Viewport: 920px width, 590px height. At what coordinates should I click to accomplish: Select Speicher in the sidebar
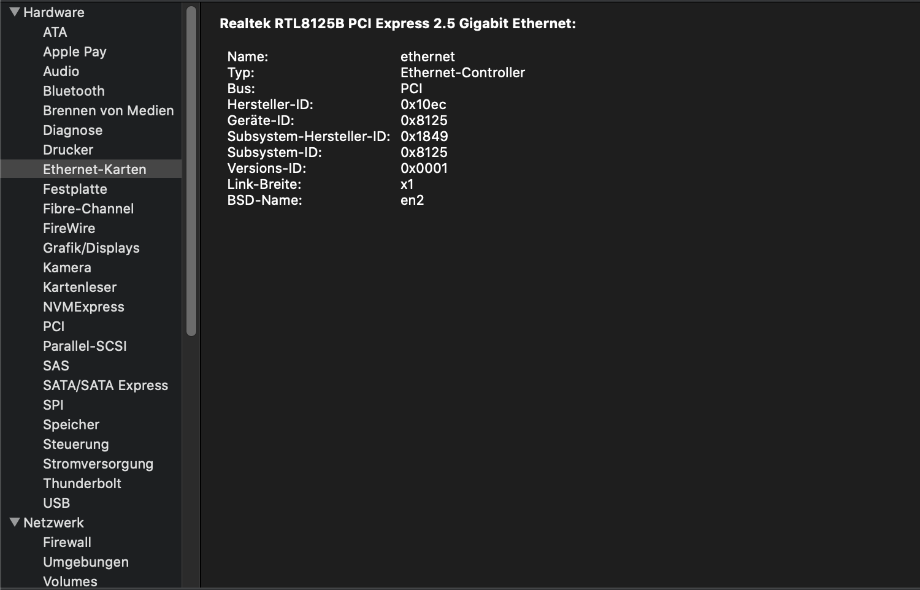click(x=71, y=424)
